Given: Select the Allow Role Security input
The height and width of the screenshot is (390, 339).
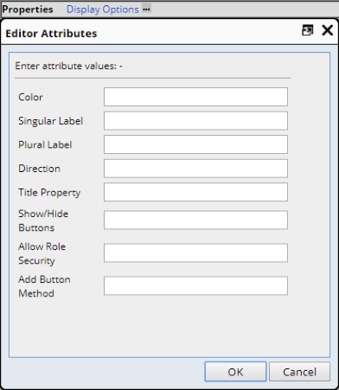Looking at the screenshot, I should 195,253.
